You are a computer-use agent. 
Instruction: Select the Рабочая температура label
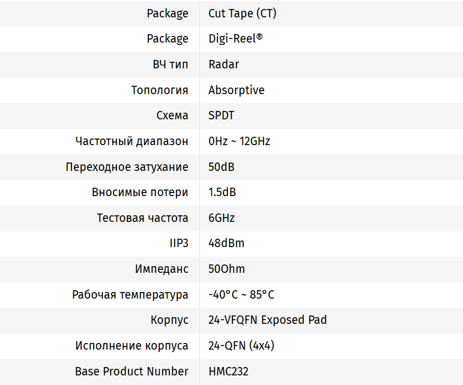click(130, 294)
